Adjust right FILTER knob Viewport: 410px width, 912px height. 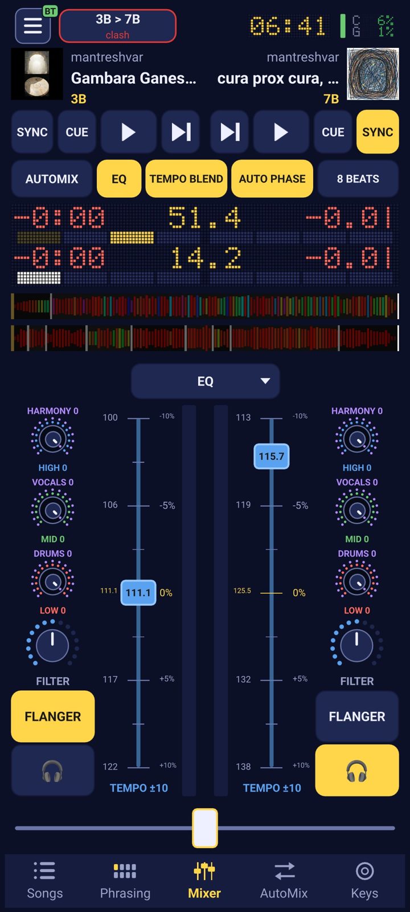pyautogui.click(x=357, y=645)
